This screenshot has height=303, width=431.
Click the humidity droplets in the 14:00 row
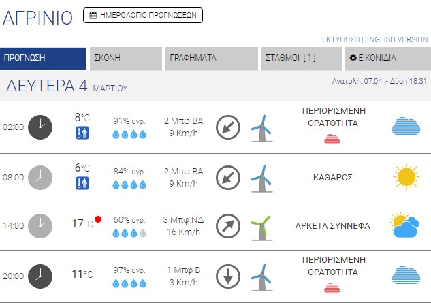(129, 233)
